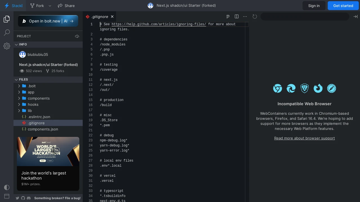The height and width of the screenshot is (202, 360).
Task: Open the Search panel icon
Action: coord(7,33)
